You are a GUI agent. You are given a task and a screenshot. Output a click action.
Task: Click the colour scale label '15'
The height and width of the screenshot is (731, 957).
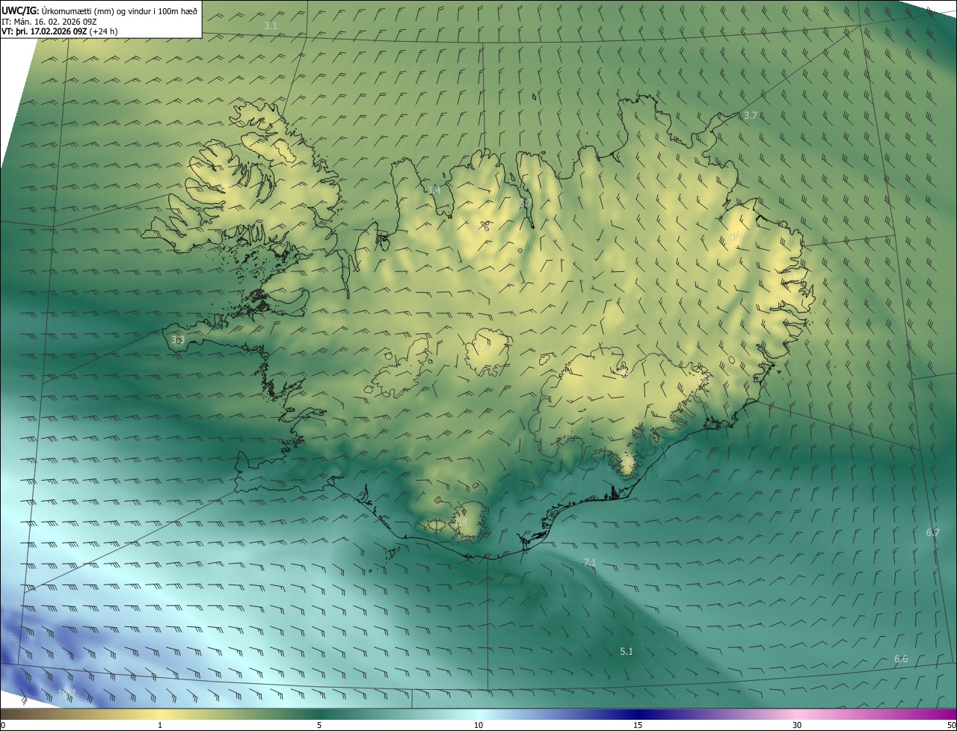tap(638, 725)
